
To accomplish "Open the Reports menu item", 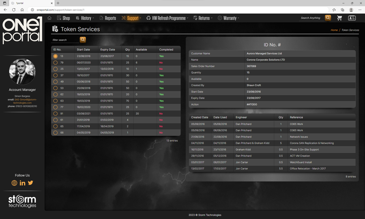I will [108, 18].
